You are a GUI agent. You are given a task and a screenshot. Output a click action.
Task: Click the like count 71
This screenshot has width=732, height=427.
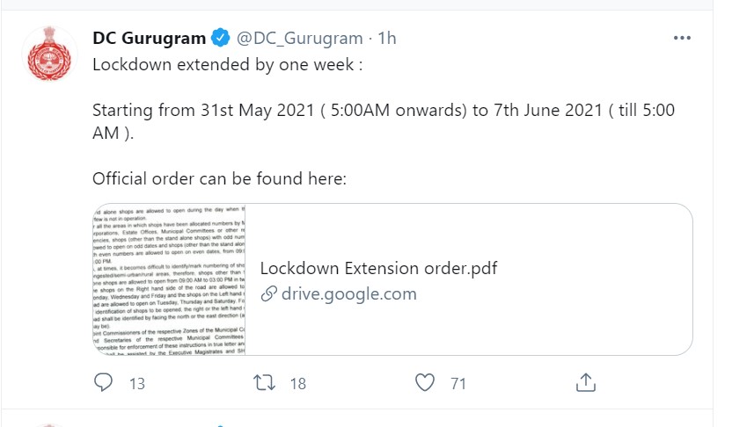(x=457, y=383)
